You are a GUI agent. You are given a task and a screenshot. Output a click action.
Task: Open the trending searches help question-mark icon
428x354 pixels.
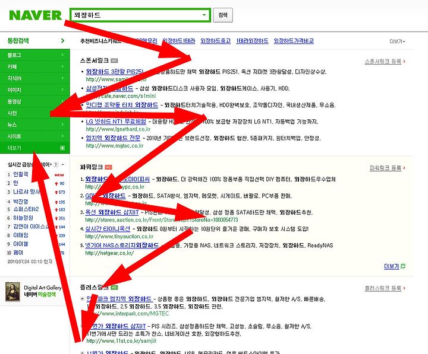pos(56,164)
